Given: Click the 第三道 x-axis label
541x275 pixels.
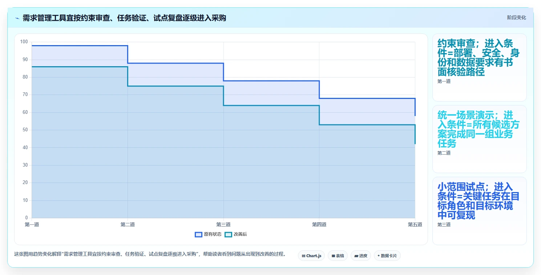Looking at the screenshot, I should tap(223, 224).
